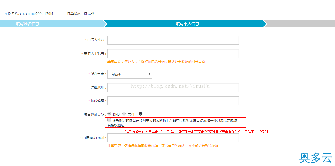Open the 所在省市 请选择 dropdown

[x=130, y=74]
